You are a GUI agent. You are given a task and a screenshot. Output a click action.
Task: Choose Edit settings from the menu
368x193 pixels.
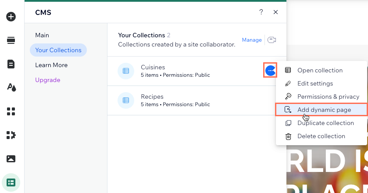coord(321,83)
